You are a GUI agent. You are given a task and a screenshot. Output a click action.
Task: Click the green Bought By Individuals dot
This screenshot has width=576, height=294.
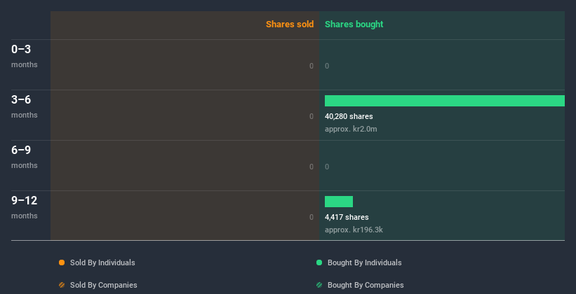click(319, 262)
